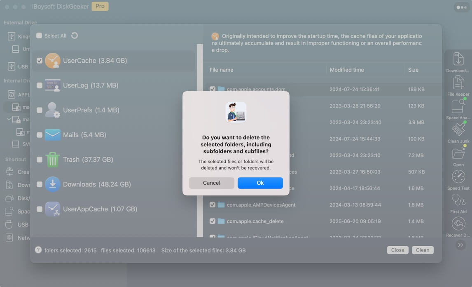Click the refresh icon beside Select All
This screenshot has width=472, height=287.
point(75,35)
